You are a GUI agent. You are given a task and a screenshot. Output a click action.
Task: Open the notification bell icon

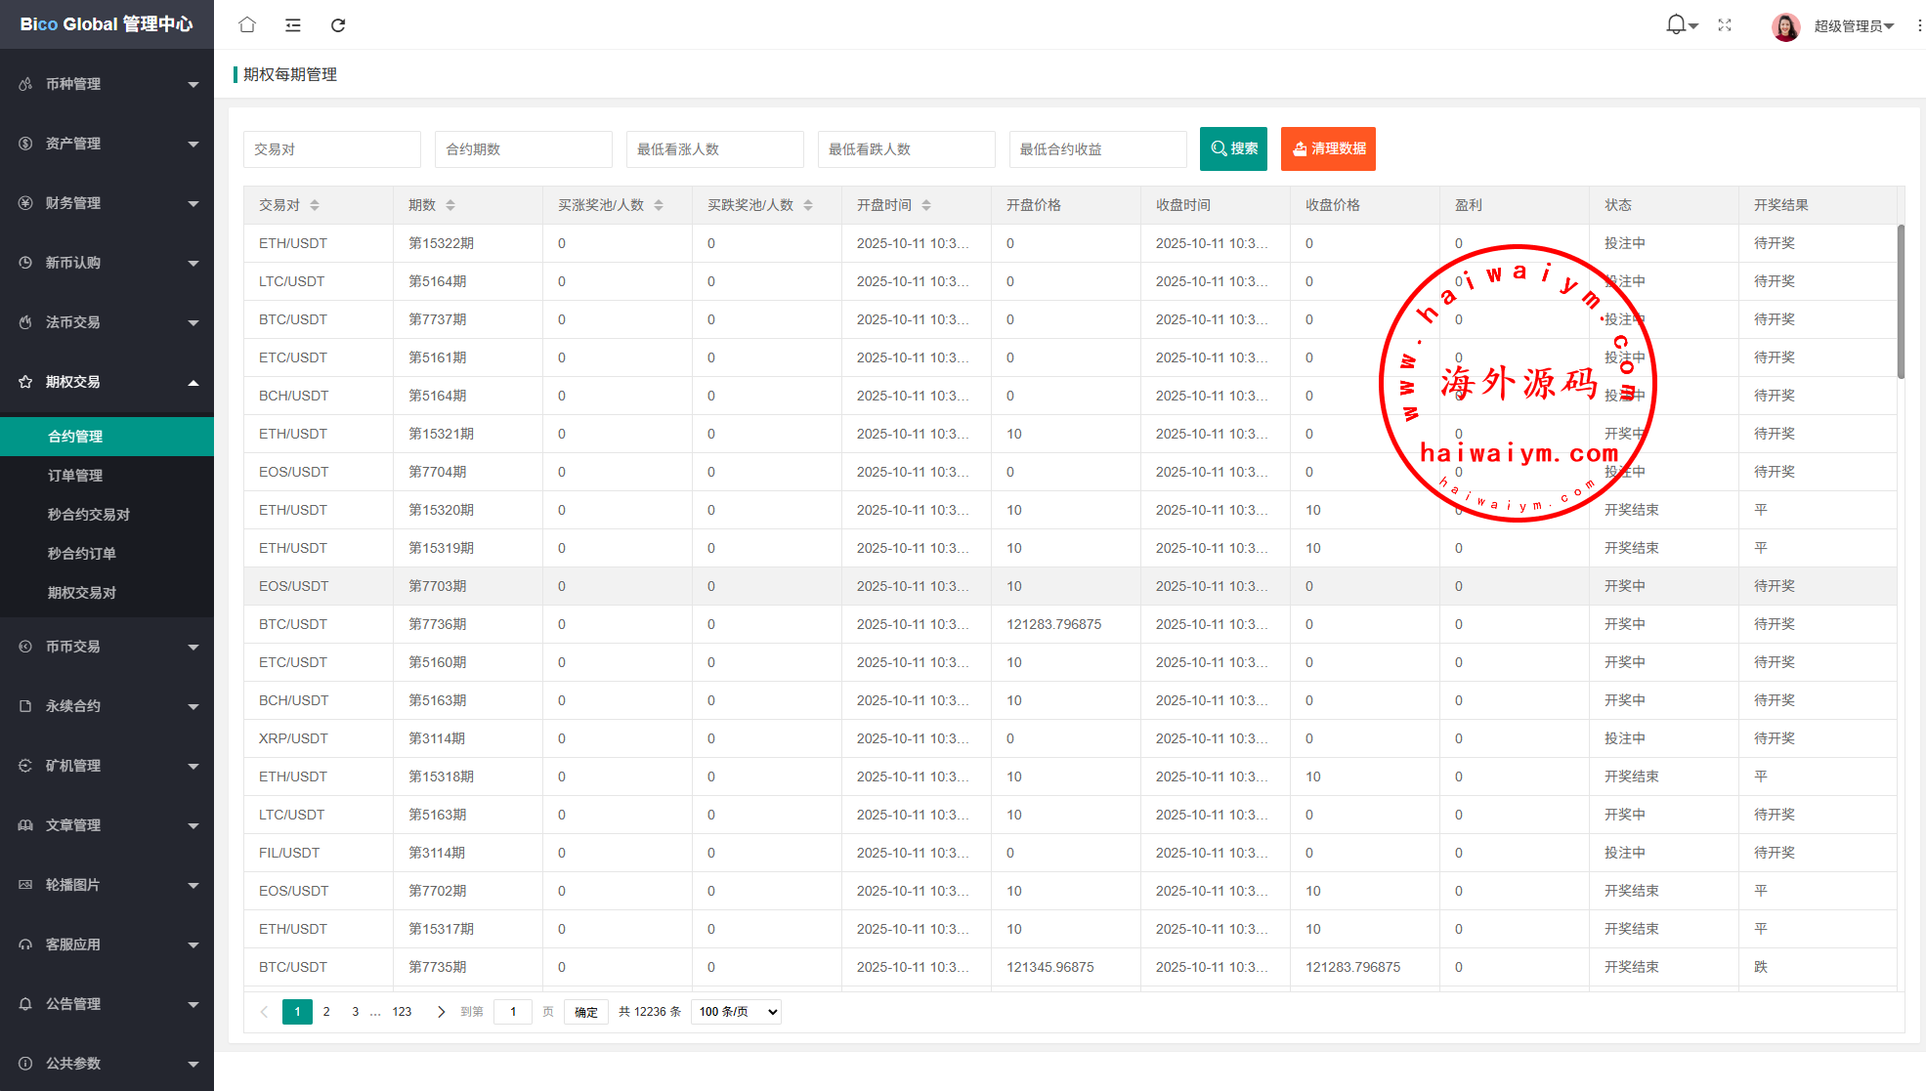point(1676,24)
